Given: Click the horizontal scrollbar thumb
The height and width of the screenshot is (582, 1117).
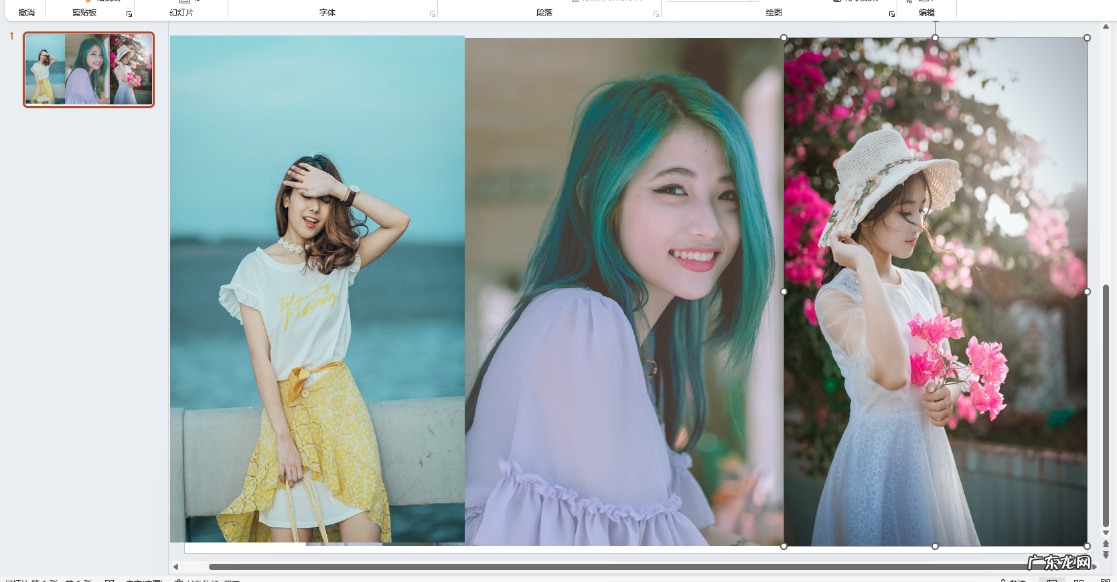Looking at the screenshot, I should (x=603, y=567).
